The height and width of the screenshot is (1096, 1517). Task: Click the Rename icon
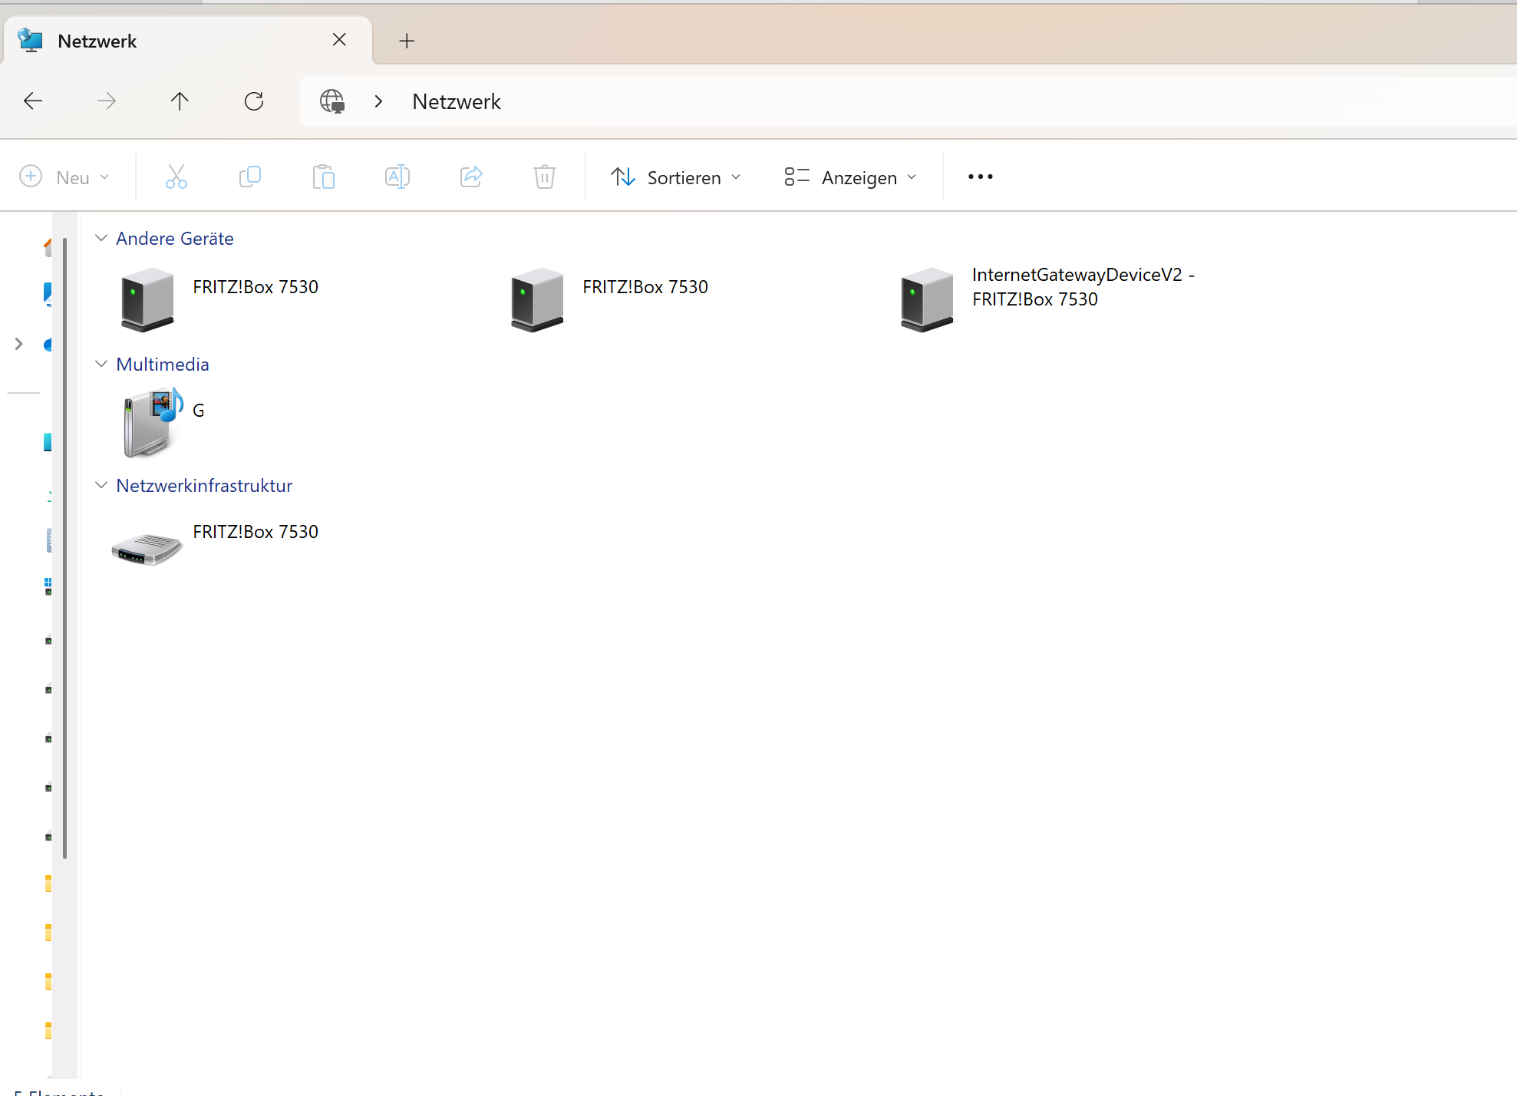[397, 177]
